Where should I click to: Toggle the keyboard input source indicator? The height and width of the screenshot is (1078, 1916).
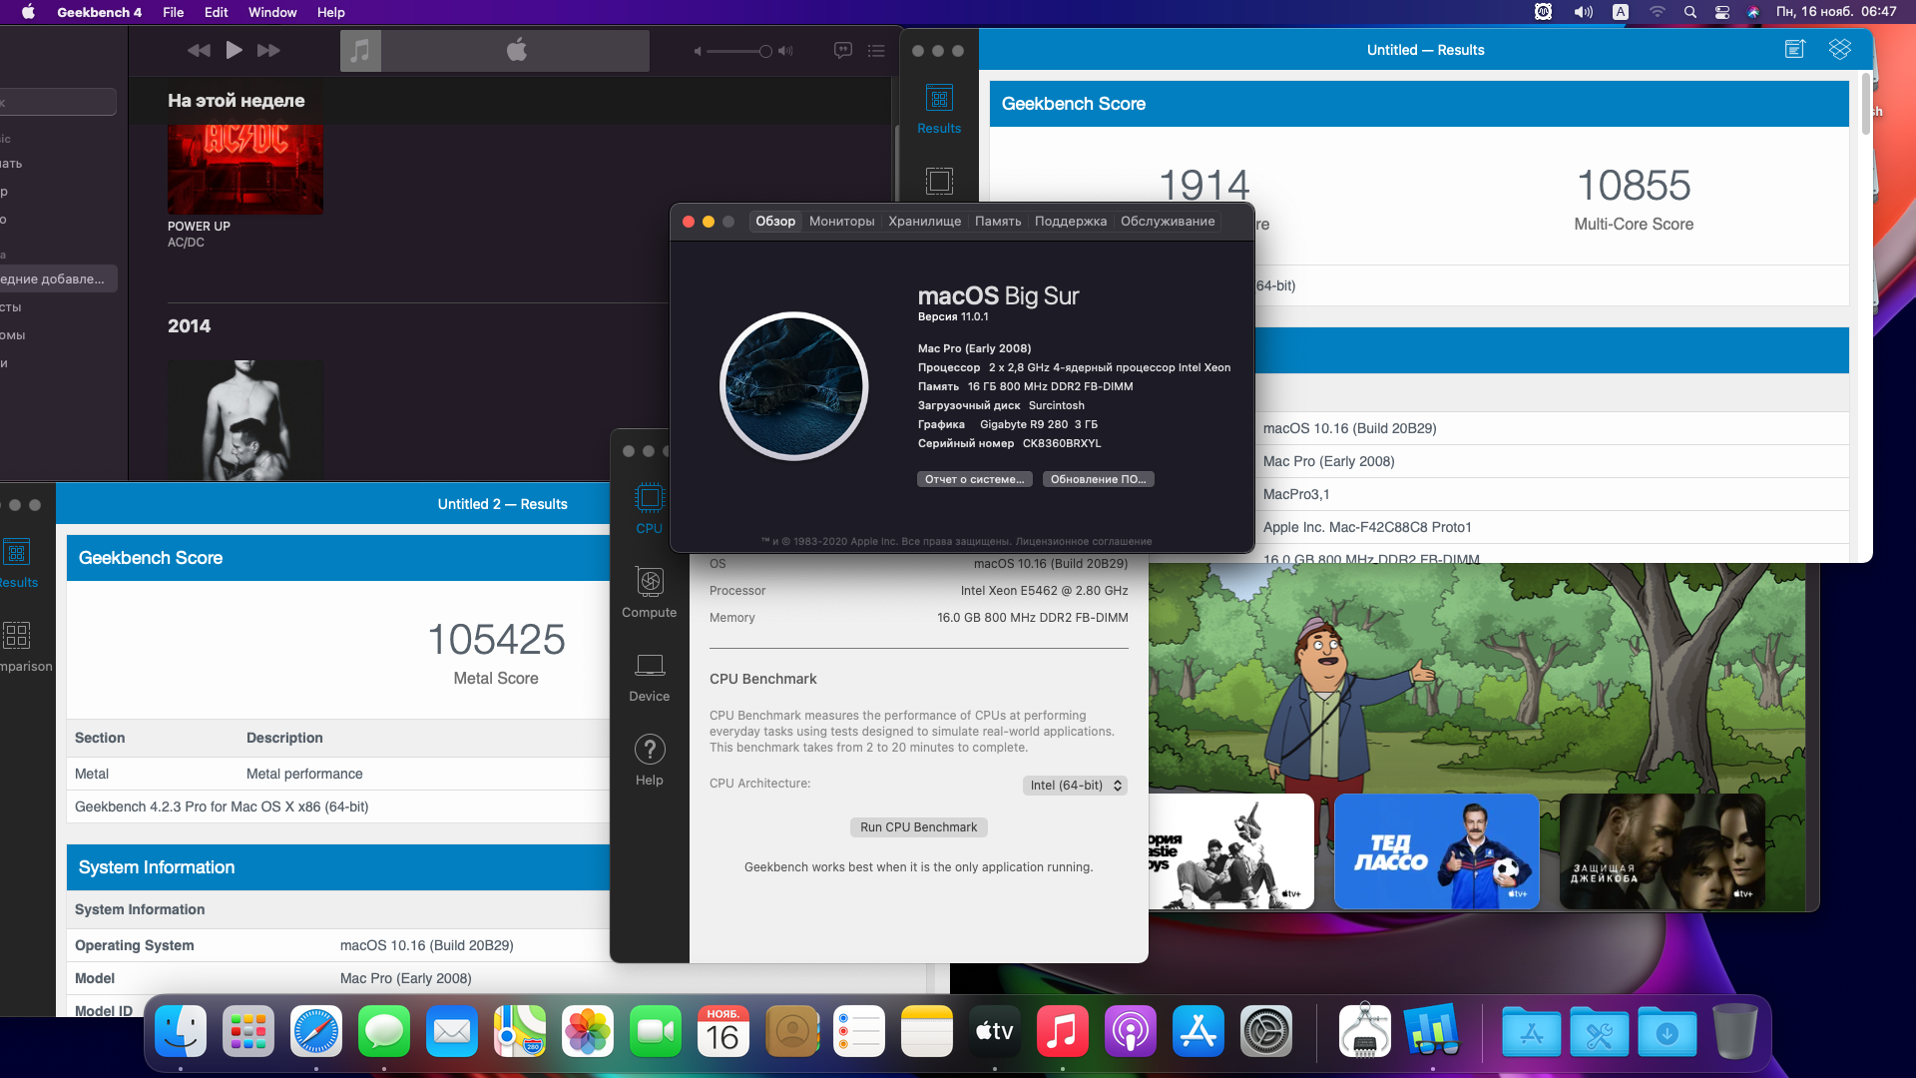click(1621, 12)
